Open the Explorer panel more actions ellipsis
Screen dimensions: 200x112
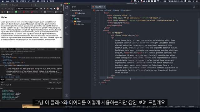[88, 7]
